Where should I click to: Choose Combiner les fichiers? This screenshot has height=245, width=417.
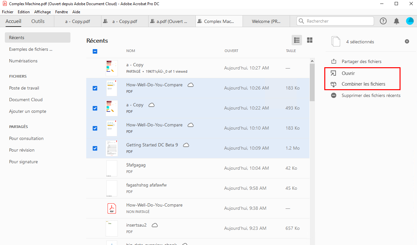[363, 84]
